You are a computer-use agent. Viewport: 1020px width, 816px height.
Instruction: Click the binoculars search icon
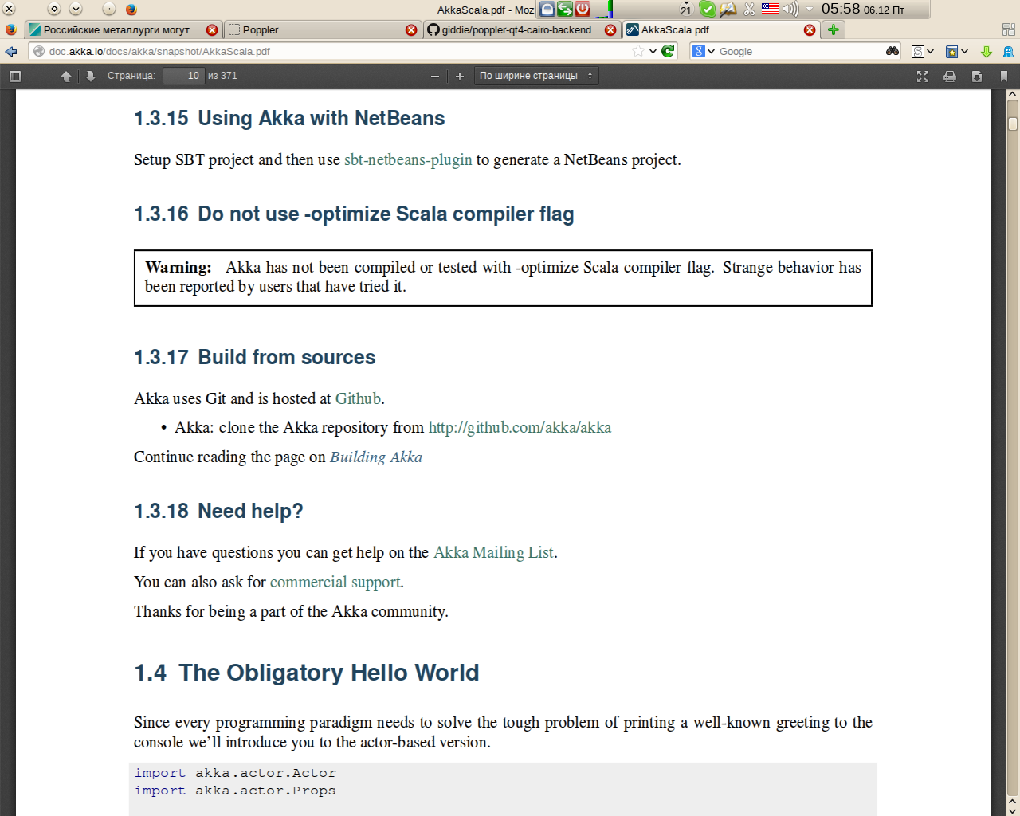point(892,51)
